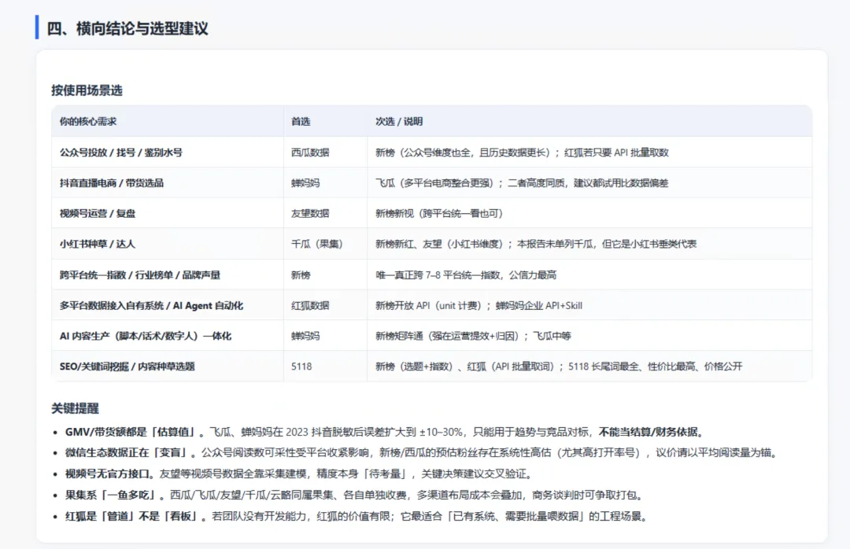Viewport: 850px width, 549px height.
Task: Select bullet GMV/带货额都是「估算值」
Action: [x=385, y=432]
